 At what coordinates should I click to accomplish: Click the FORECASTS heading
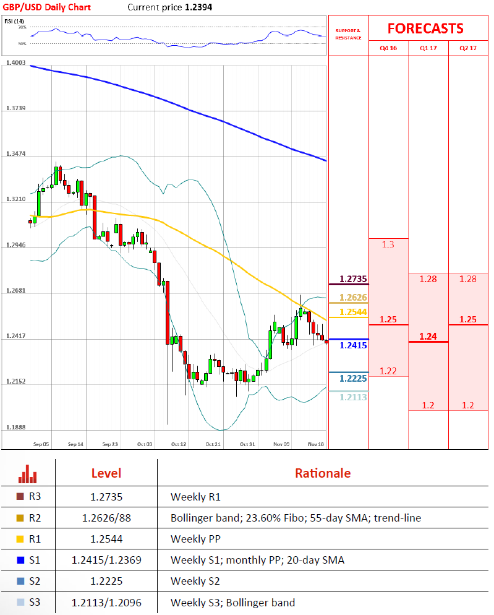point(425,28)
